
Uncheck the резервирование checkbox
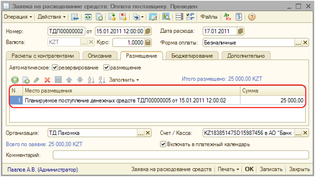point(55,67)
